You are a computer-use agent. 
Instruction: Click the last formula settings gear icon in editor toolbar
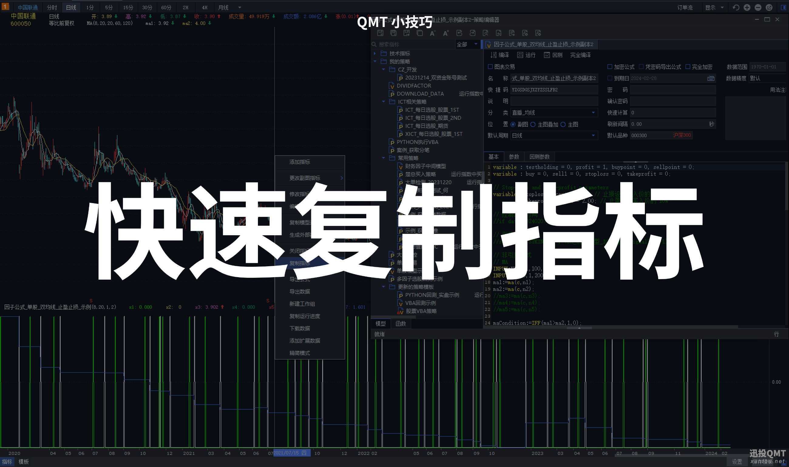538,33
